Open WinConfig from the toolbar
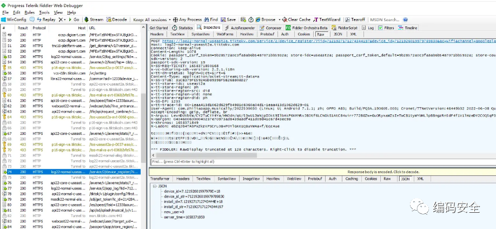Image resolution: width=496 pixels, height=229 pixels. pyautogui.click(x=14, y=19)
